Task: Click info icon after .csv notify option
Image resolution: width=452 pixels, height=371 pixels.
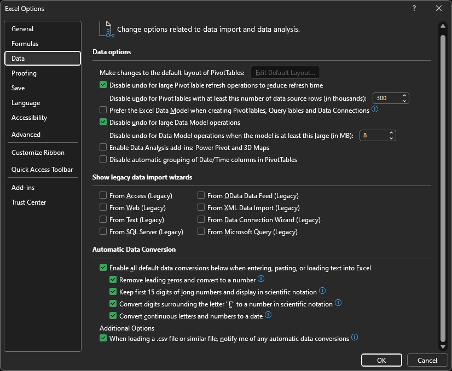Action: click(355, 337)
